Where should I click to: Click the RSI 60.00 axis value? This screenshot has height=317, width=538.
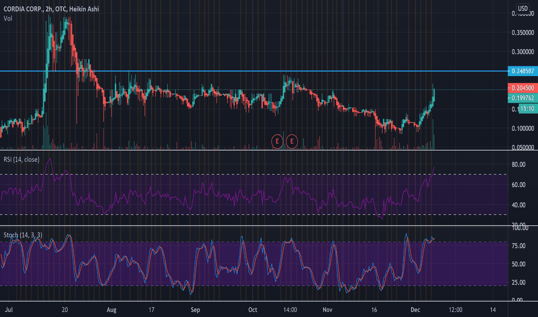(x=518, y=184)
